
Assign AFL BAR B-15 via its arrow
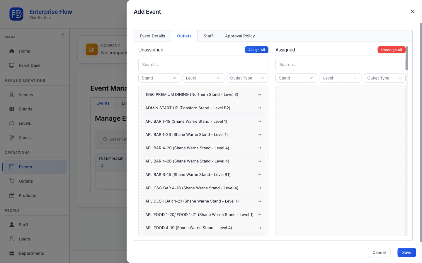click(260, 174)
